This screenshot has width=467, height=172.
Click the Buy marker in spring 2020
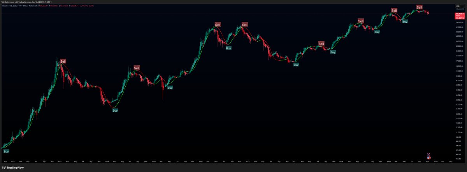point(170,88)
